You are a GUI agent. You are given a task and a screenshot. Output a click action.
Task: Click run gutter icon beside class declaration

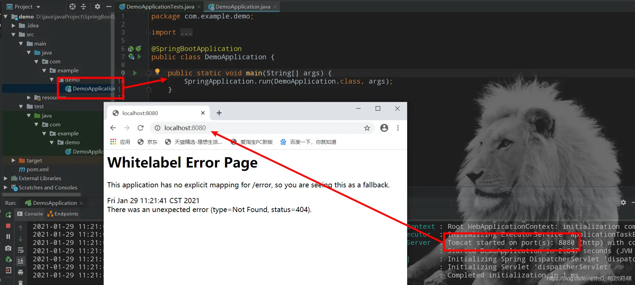click(139, 57)
